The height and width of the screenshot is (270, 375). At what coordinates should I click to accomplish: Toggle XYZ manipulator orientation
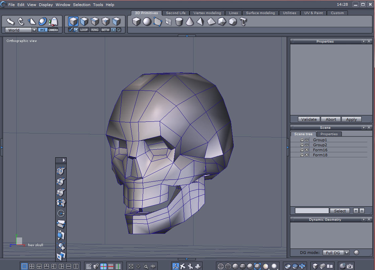pyautogui.click(x=43, y=30)
